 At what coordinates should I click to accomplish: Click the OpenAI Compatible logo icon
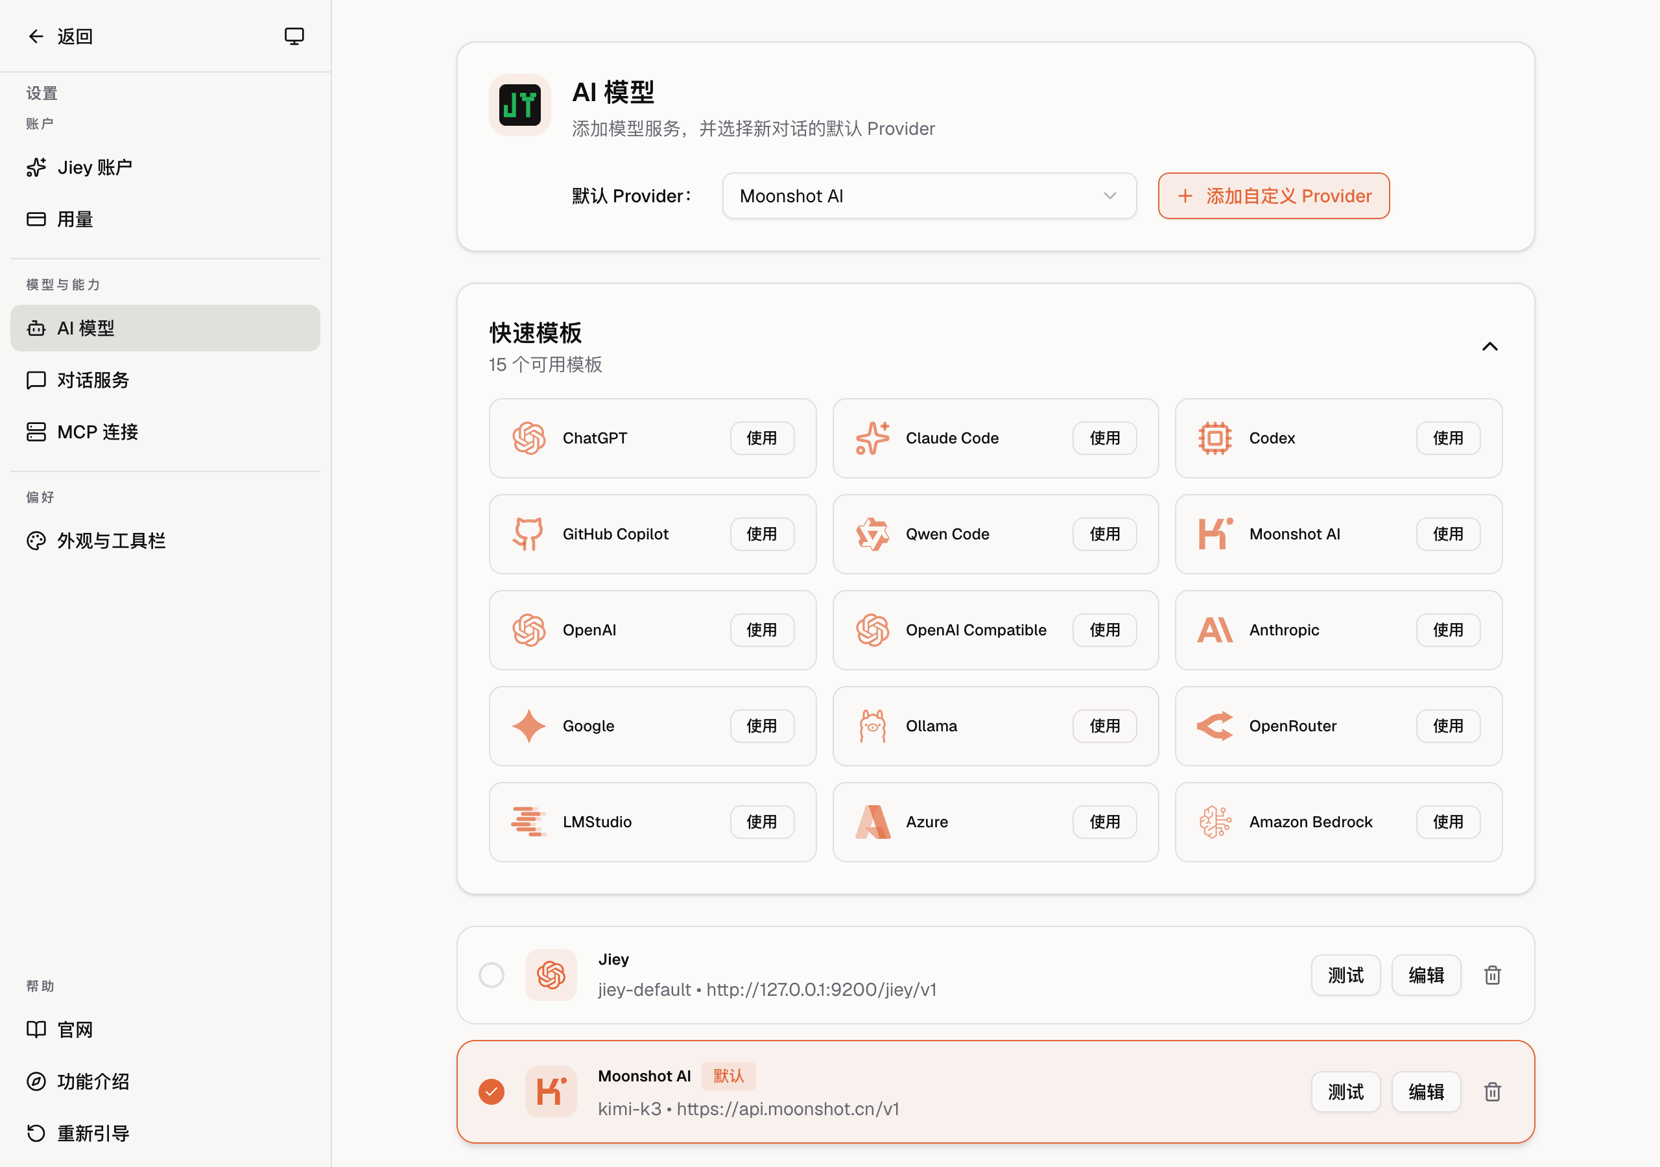tap(872, 630)
